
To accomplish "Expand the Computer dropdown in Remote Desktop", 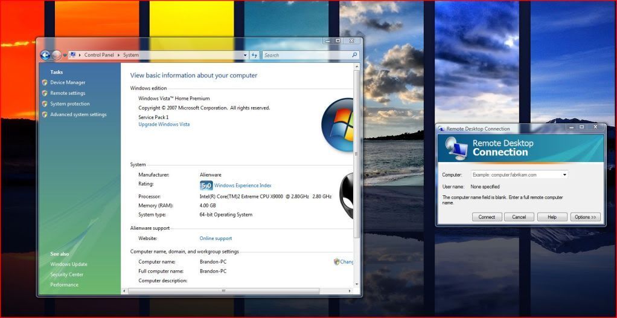I will 564,175.
